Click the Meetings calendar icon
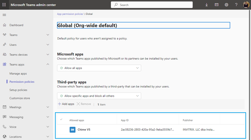251x140 pixels. [5, 107]
